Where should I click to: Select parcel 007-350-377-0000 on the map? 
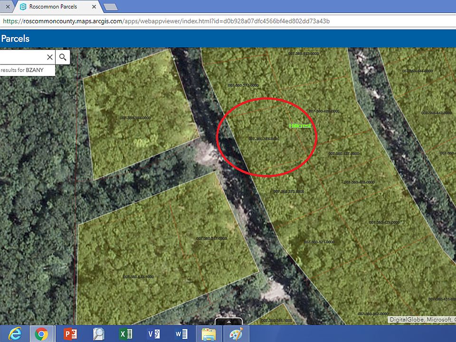243,85
